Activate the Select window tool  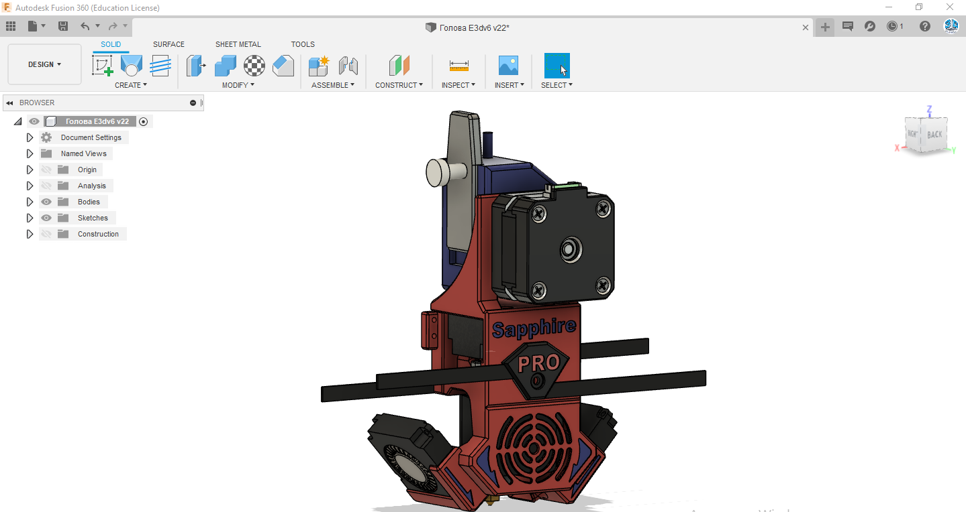[557, 66]
